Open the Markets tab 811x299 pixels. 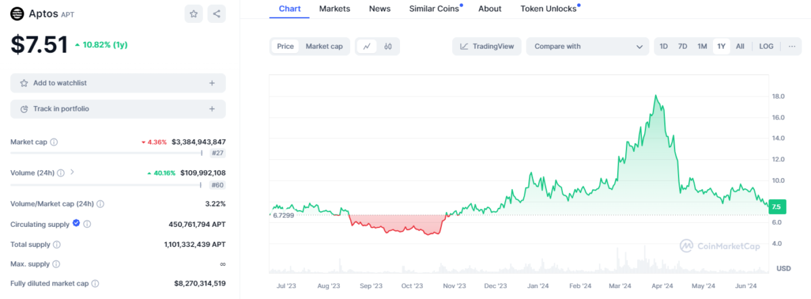click(335, 9)
